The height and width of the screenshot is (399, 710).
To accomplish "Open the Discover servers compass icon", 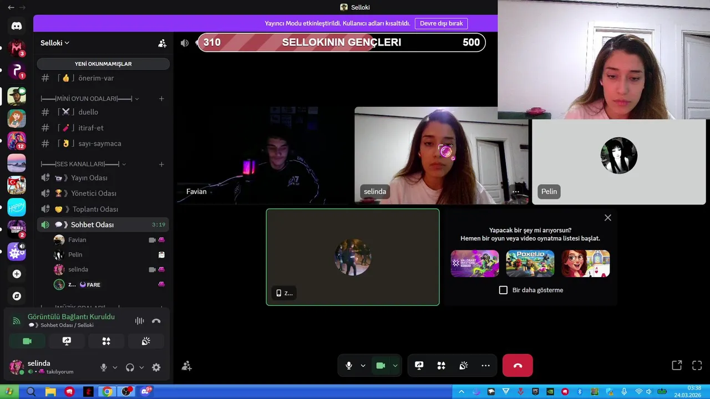I will [17, 296].
